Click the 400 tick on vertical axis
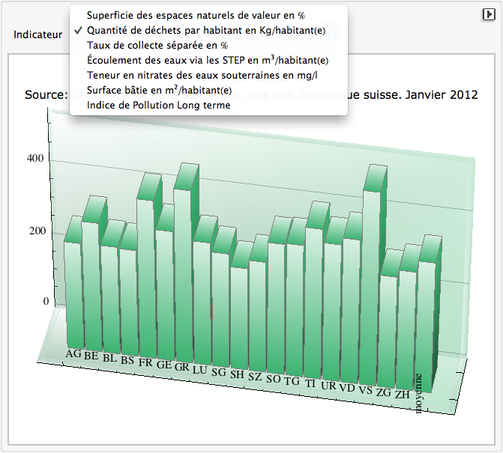The height and width of the screenshot is (453, 503). coord(37,159)
